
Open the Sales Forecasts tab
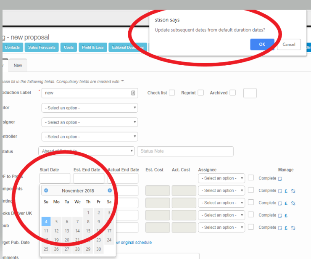(x=42, y=48)
